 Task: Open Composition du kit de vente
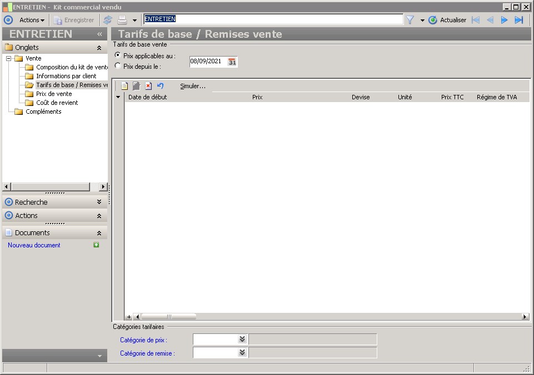coord(72,67)
